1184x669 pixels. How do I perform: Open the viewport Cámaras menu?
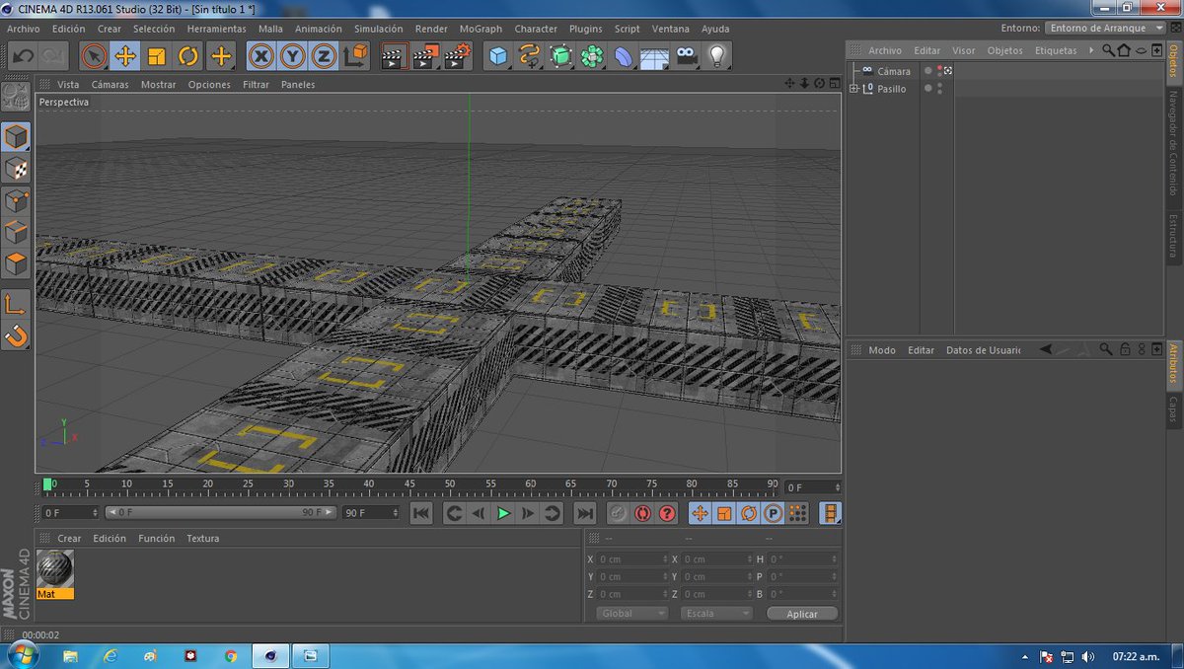click(x=111, y=85)
